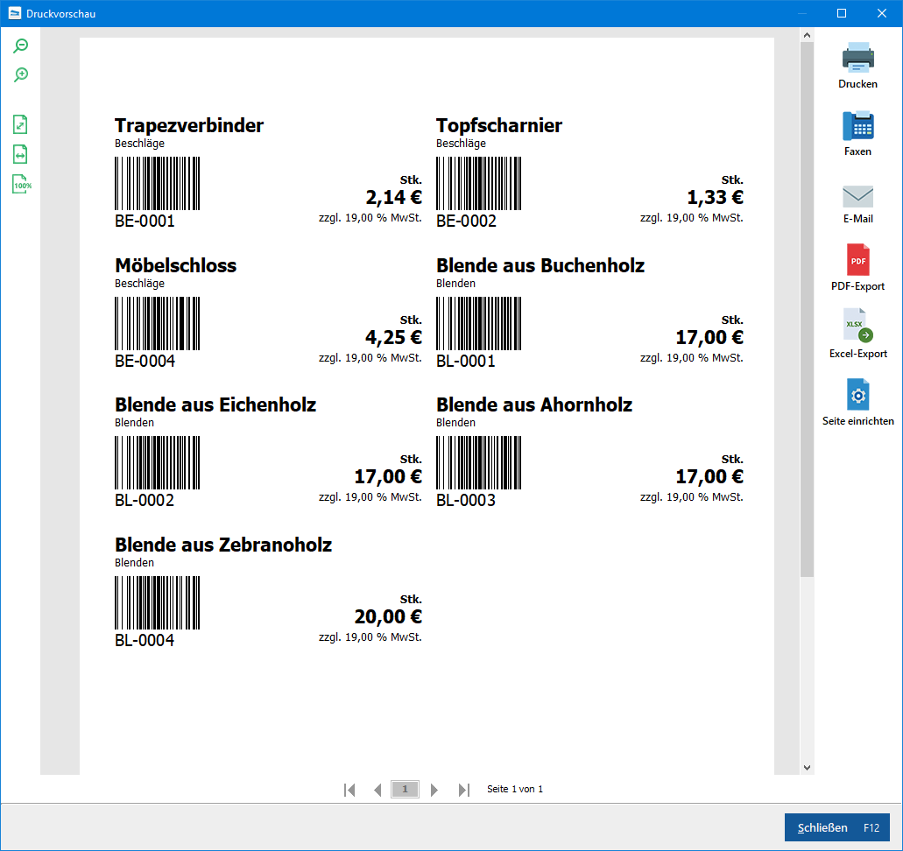Click the BL-0001 barcode

478,324
